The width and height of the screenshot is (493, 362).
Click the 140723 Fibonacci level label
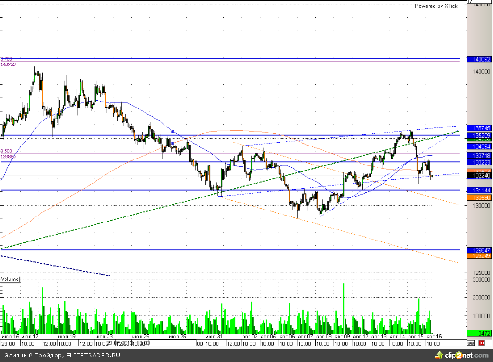point(8,64)
